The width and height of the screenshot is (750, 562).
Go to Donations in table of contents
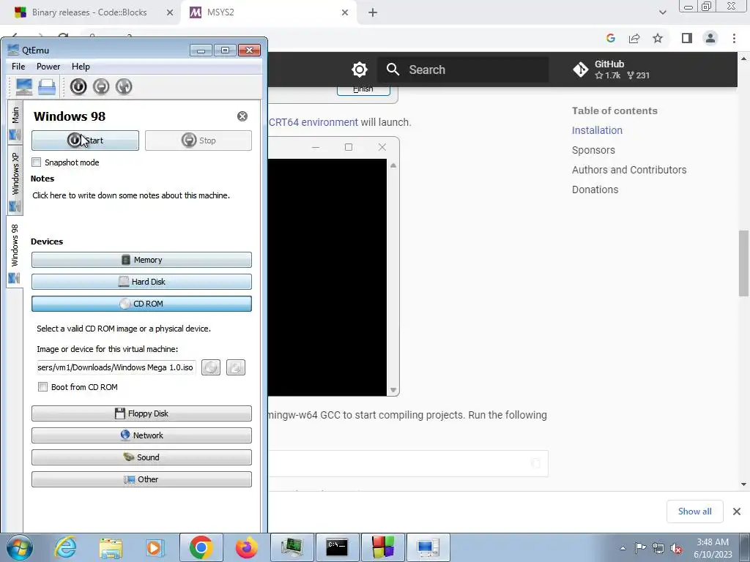[x=595, y=190]
